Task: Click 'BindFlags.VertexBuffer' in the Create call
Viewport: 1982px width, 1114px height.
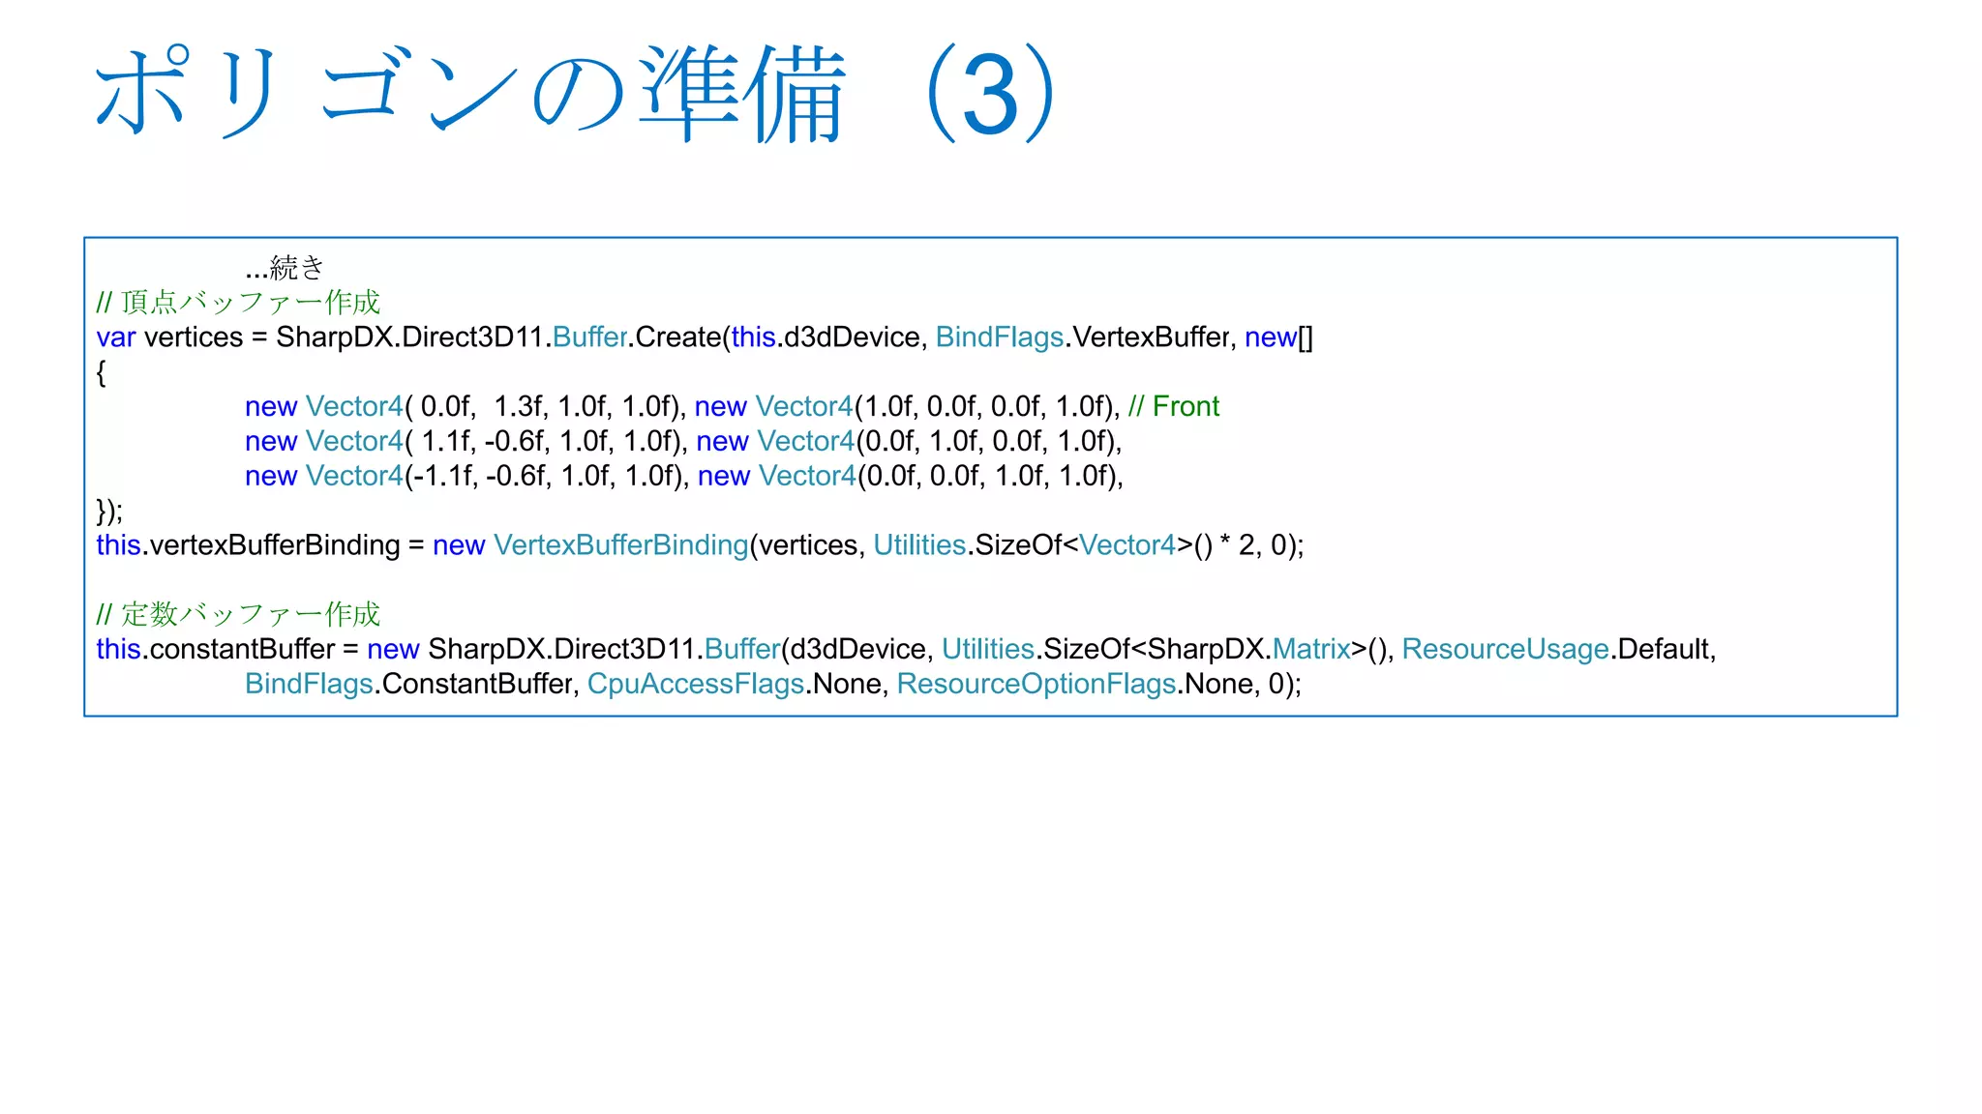Action: 1083,337
